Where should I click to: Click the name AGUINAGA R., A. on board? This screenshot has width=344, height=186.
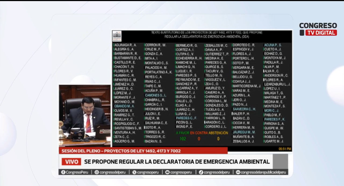click(125, 45)
